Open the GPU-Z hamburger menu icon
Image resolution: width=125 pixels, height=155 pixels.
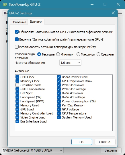tap(120, 12)
